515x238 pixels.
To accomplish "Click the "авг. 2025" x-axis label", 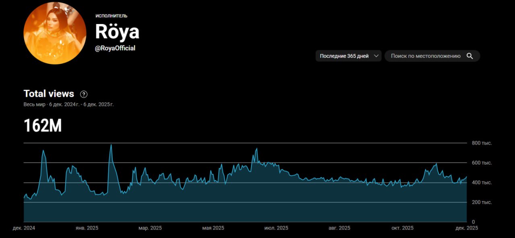I will 339,228.
